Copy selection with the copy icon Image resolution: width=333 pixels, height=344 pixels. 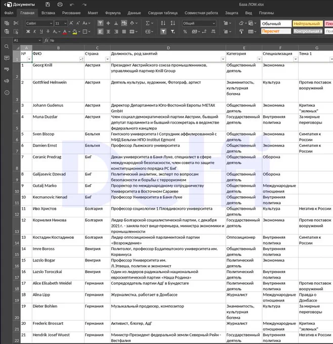[7, 23]
